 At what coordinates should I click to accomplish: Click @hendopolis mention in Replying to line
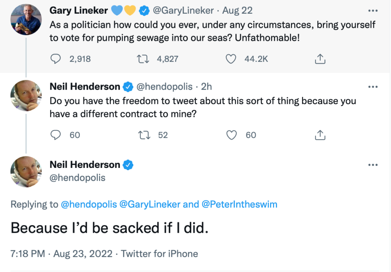tap(89, 204)
